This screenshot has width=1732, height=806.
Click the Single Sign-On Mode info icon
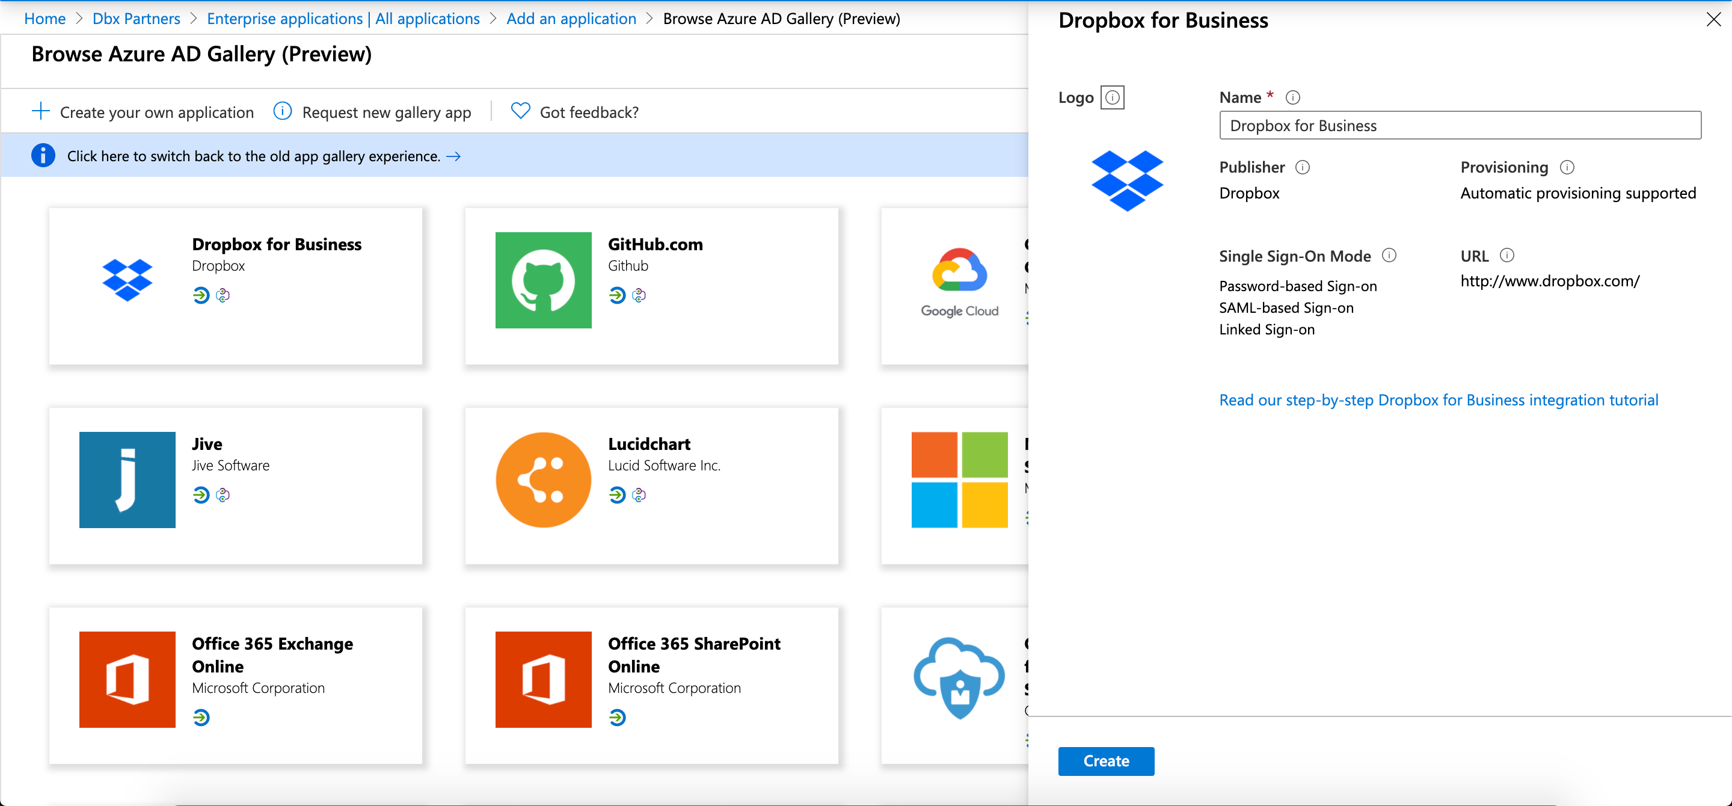[x=1389, y=256]
